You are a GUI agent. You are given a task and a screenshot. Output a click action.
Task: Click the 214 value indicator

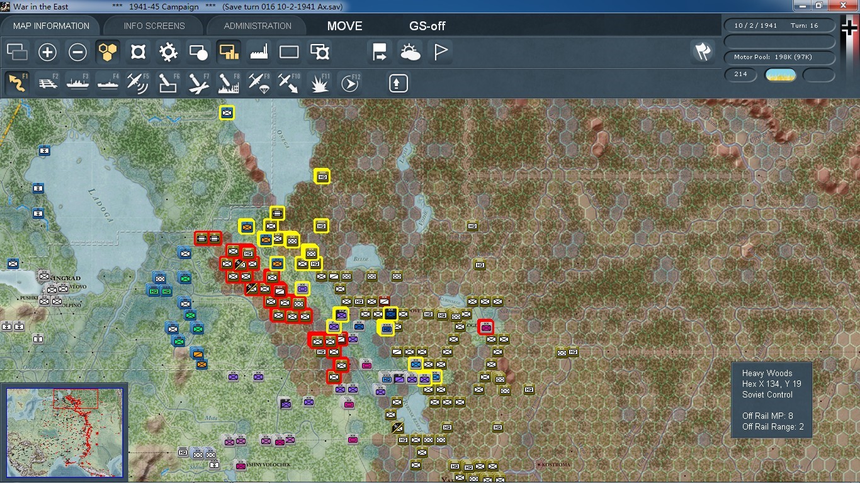click(x=740, y=74)
